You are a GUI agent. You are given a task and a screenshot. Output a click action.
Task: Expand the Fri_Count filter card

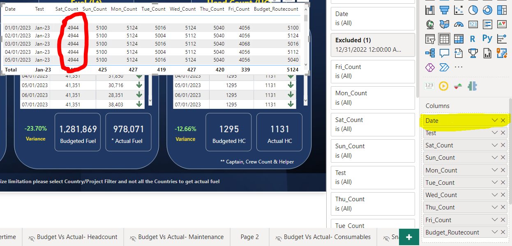pyautogui.click(x=373, y=71)
